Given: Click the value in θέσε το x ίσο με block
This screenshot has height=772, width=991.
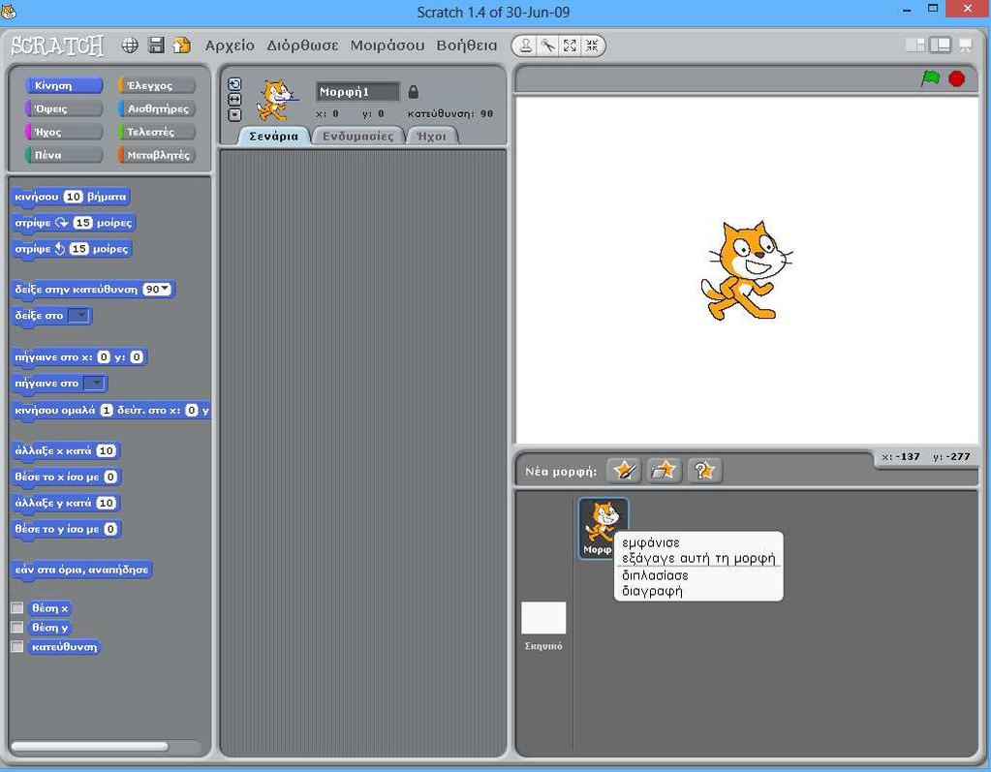Looking at the screenshot, I should click(110, 477).
